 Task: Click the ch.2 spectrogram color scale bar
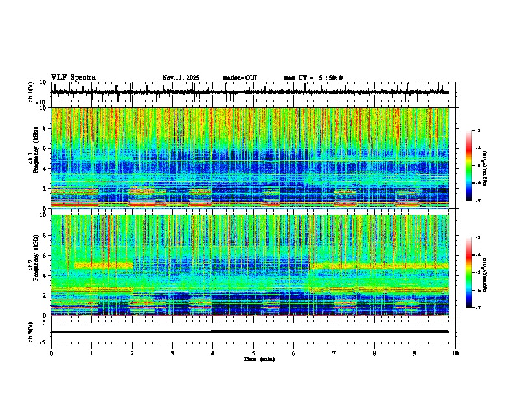point(469,272)
